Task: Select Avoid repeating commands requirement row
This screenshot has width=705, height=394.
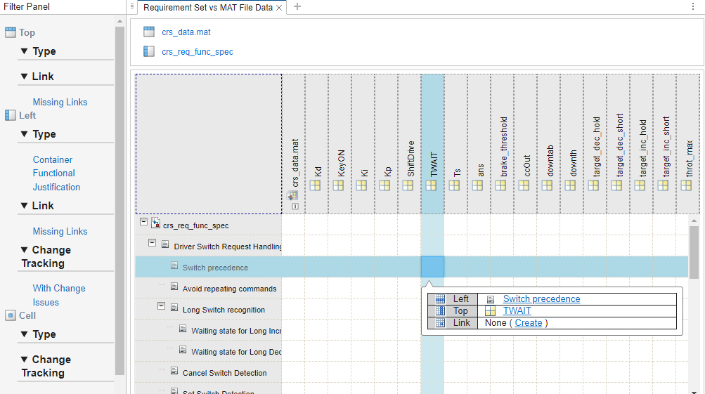Action: click(x=208, y=289)
